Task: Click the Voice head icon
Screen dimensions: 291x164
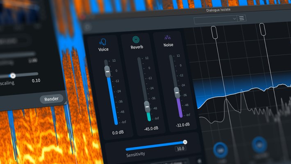Action: click(103, 42)
